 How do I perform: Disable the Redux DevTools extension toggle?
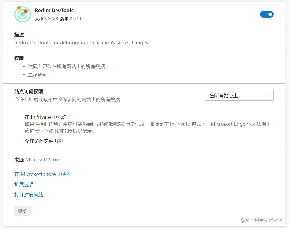tap(267, 14)
